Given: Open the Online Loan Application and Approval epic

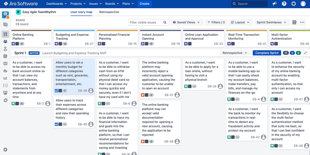Looking at the screenshot, I should pos(204,39).
